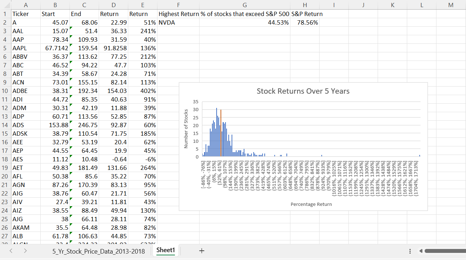Select the Number of Stocks axis title

186,129
